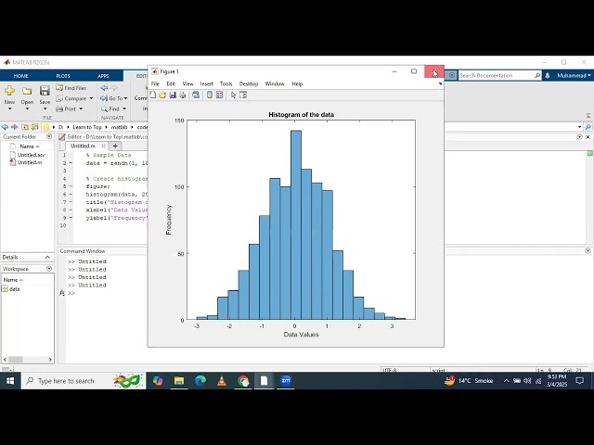Expand the Find dropdown arrow
Screen dimensions: 594x445
pos(124,109)
